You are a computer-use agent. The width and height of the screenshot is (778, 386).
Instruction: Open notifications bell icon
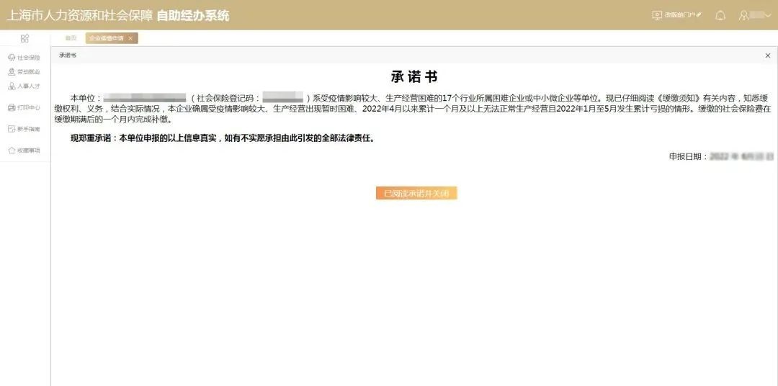[720, 15]
